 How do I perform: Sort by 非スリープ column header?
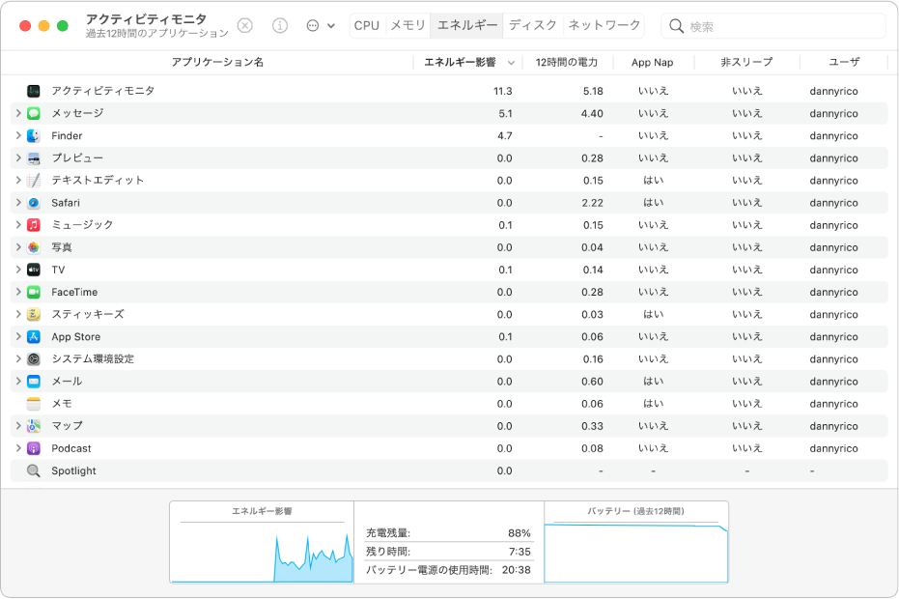[746, 63]
